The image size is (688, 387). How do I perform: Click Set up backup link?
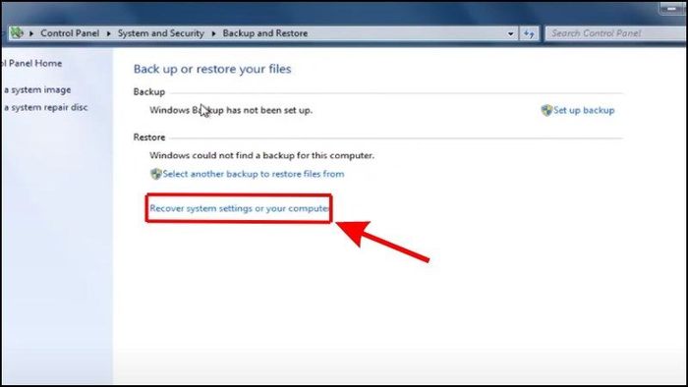click(x=584, y=110)
